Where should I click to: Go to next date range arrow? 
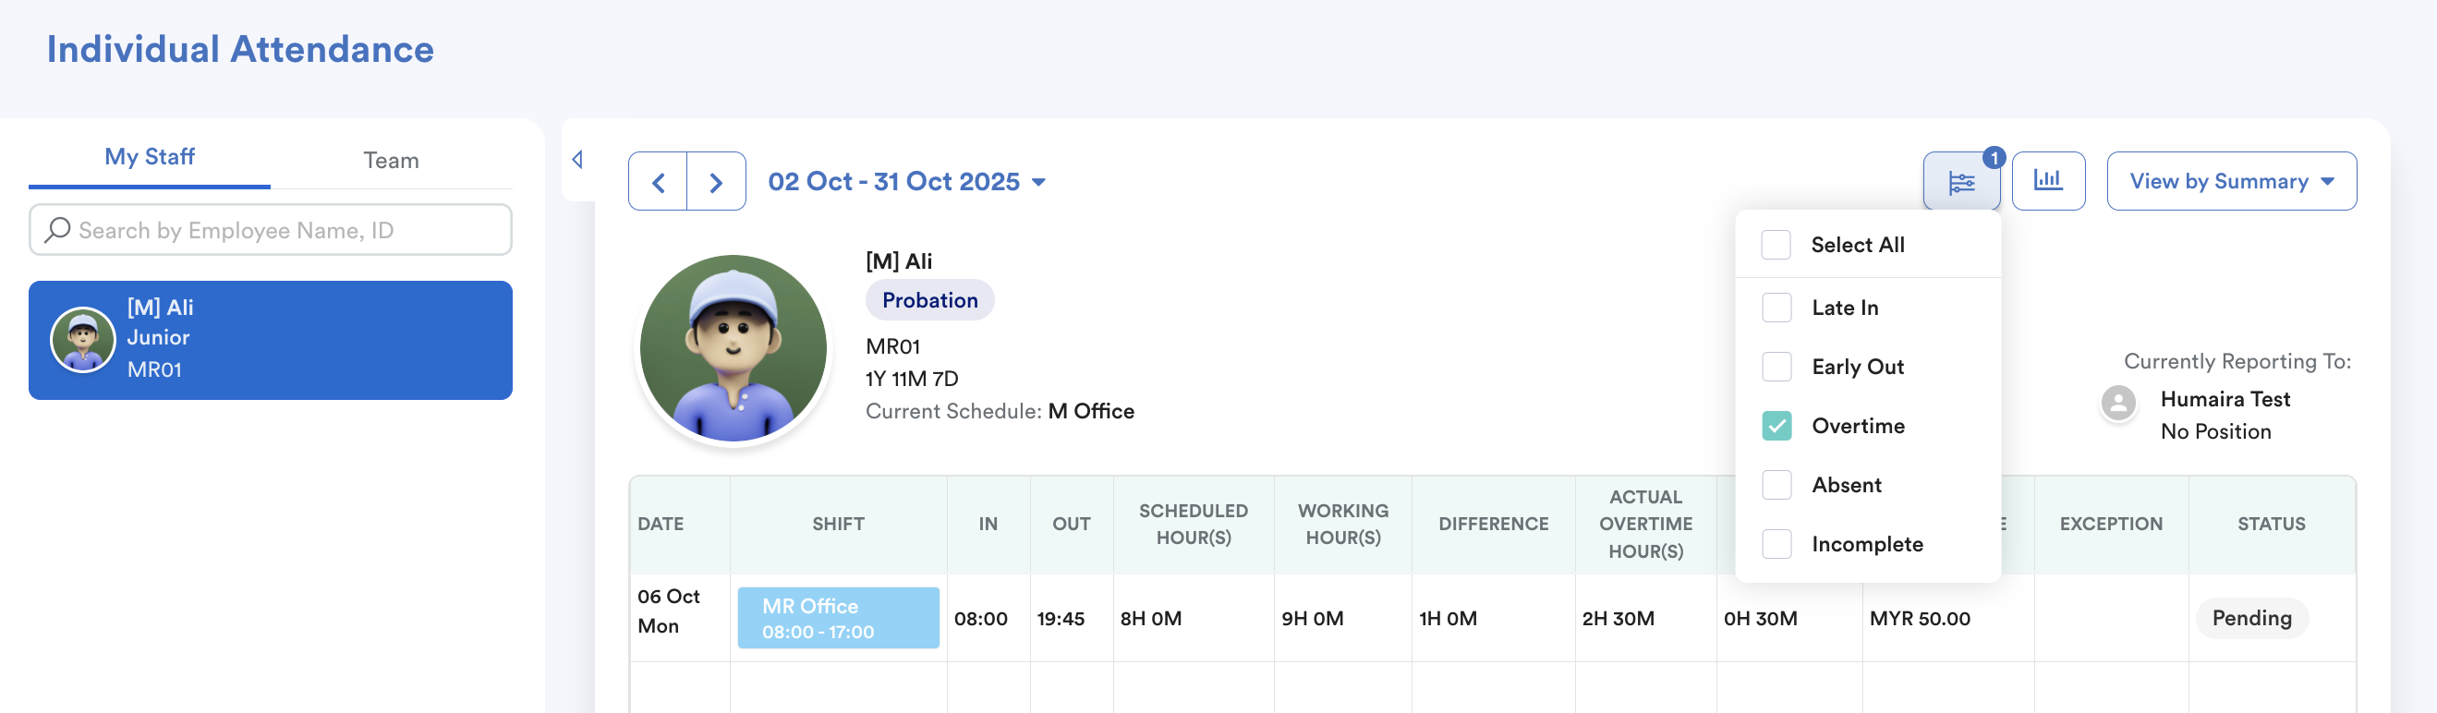pos(716,182)
